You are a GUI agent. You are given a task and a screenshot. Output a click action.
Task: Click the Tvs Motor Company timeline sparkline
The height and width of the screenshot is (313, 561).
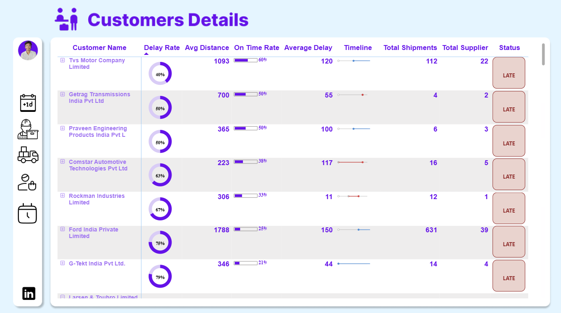click(x=354, y=61)
